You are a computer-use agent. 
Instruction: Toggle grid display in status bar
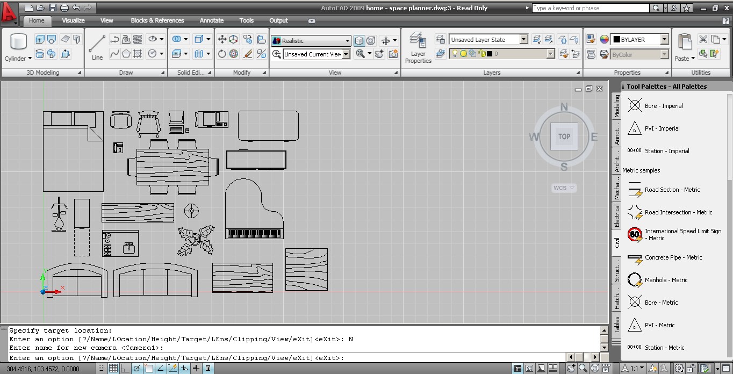tap(113, 369)
